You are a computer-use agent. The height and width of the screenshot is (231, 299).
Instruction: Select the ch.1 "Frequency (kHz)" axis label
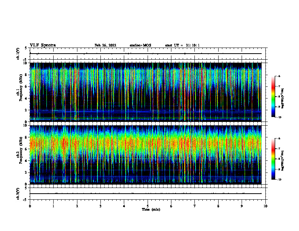click(x=21, y=88)
